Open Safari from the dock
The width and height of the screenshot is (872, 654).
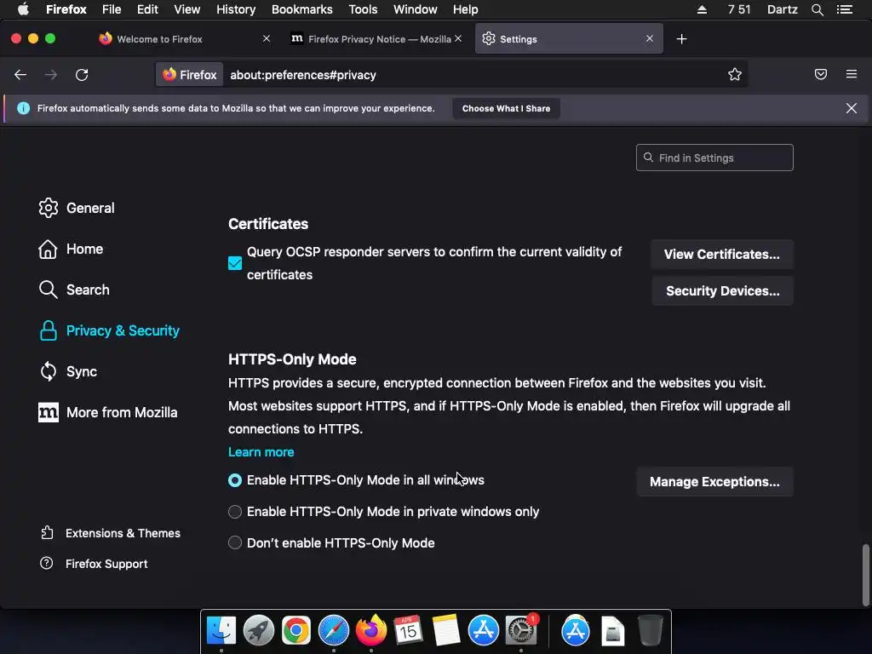click(333, 631)
